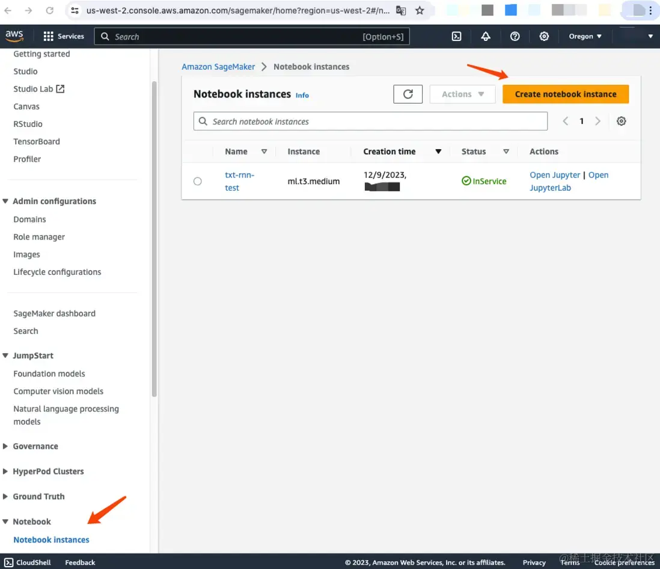Go to previous page of instances

pos(565,121)
